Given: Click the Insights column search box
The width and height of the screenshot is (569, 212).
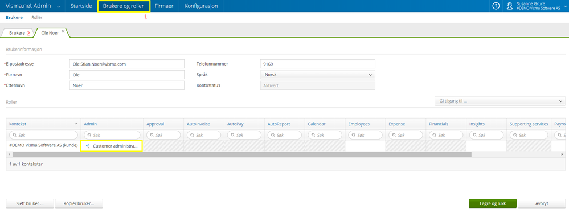Looking at the screenshot, I should [x=486, y=135].
